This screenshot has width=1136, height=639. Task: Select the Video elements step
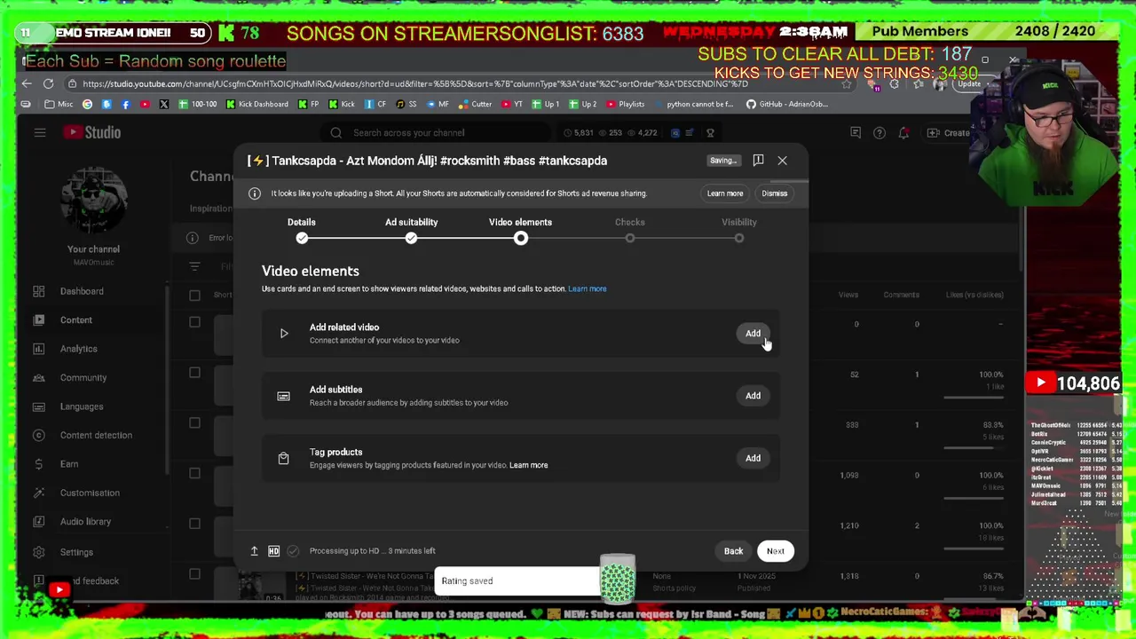(x=520, y=230)
